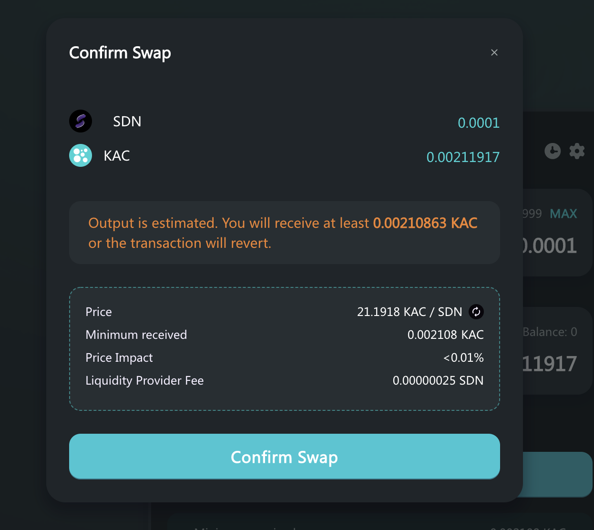This screenshot has height=530, width=594.
Task: Click the Confirm Swap dialog title
Action: tap(120, 53)
